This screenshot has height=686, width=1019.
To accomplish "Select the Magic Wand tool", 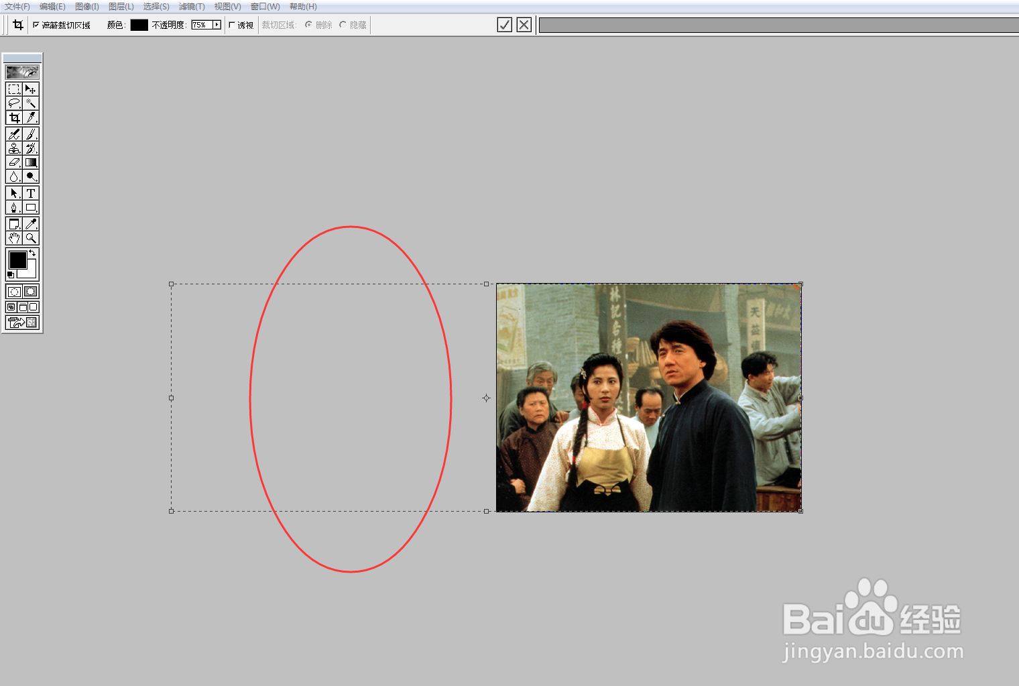I will 31,103.
